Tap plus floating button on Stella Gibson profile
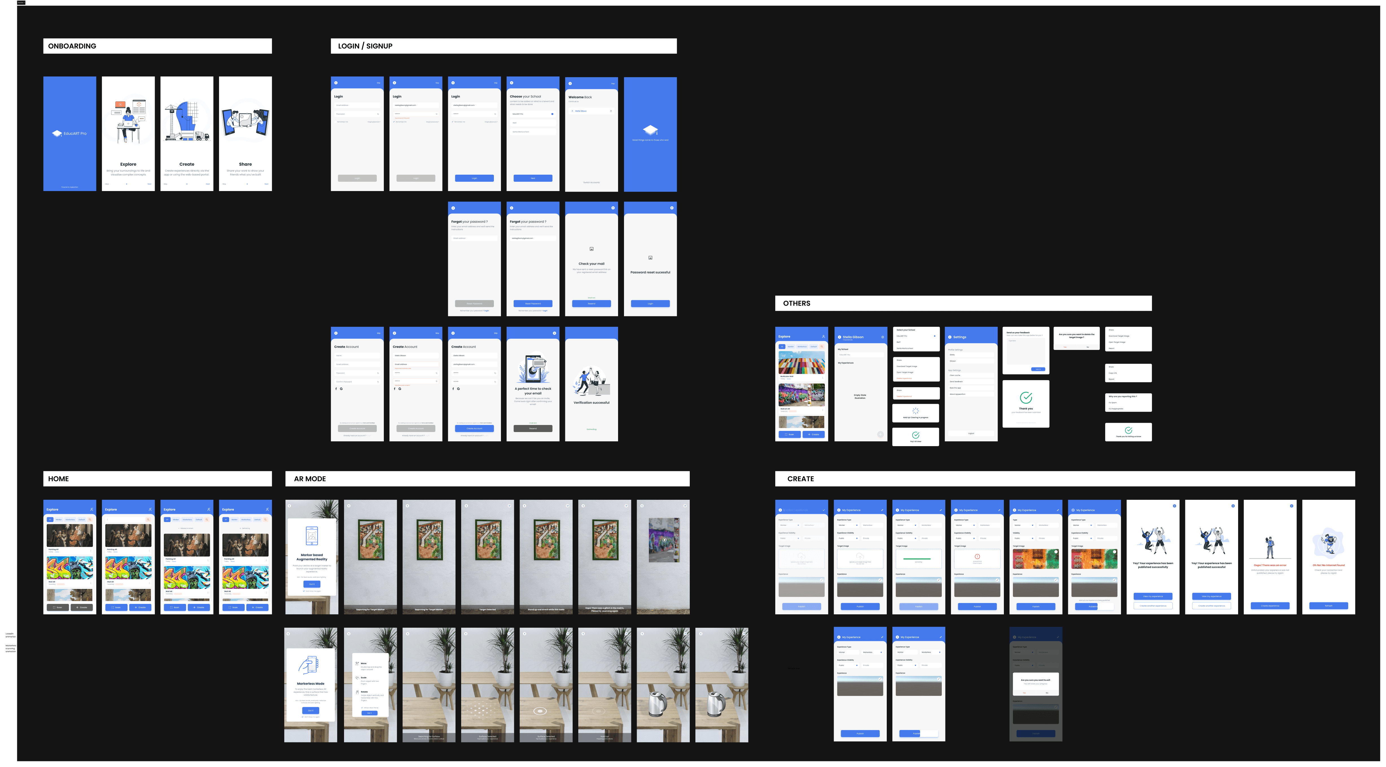The image size is (1386, 767). coord(880,434)
